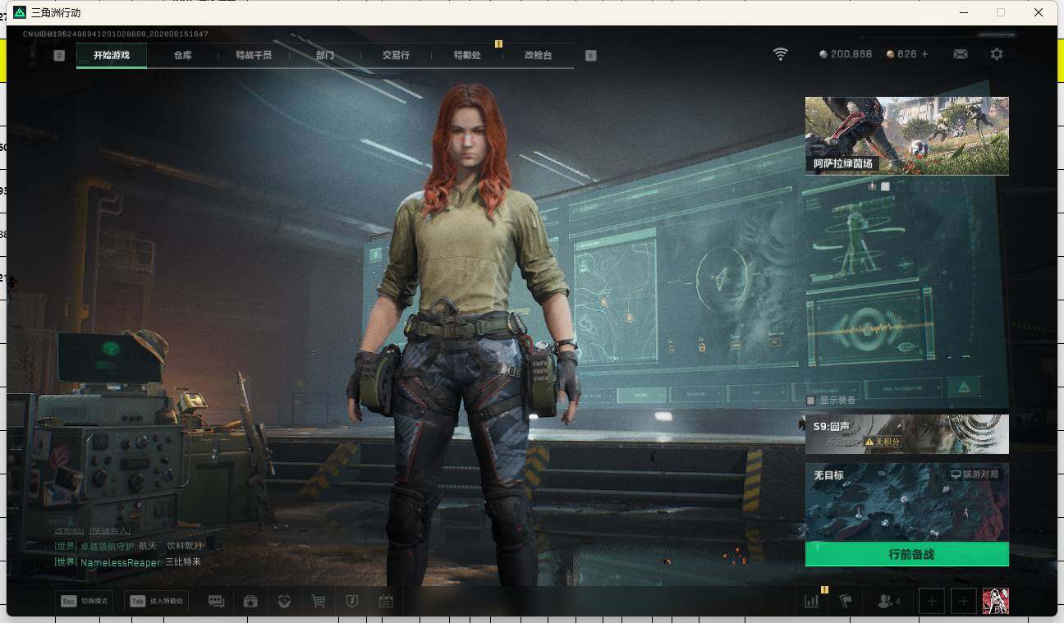This screenshot has height=623, width=1064.
Task: Click the second empty squad slot plus
Action: (x=964, y=602)
